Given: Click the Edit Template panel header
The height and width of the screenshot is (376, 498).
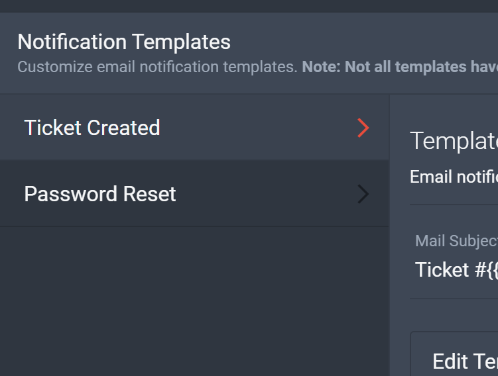Looking at the screenshot, I should [x=465, y=361].
